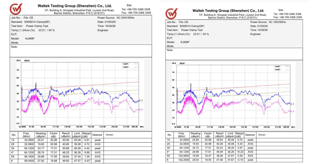
Task: Click the reading cell '29.03'
Action: pyautogui.click(x=196, y=160)
